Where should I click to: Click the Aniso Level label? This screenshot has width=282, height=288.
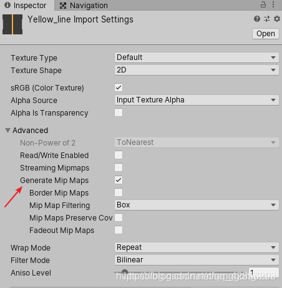coord(31,273)
